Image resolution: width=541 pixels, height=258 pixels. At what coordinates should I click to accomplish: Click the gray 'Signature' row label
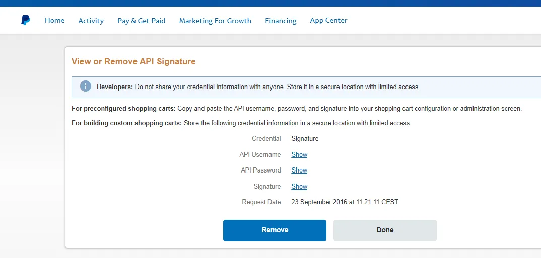[267, 187]
